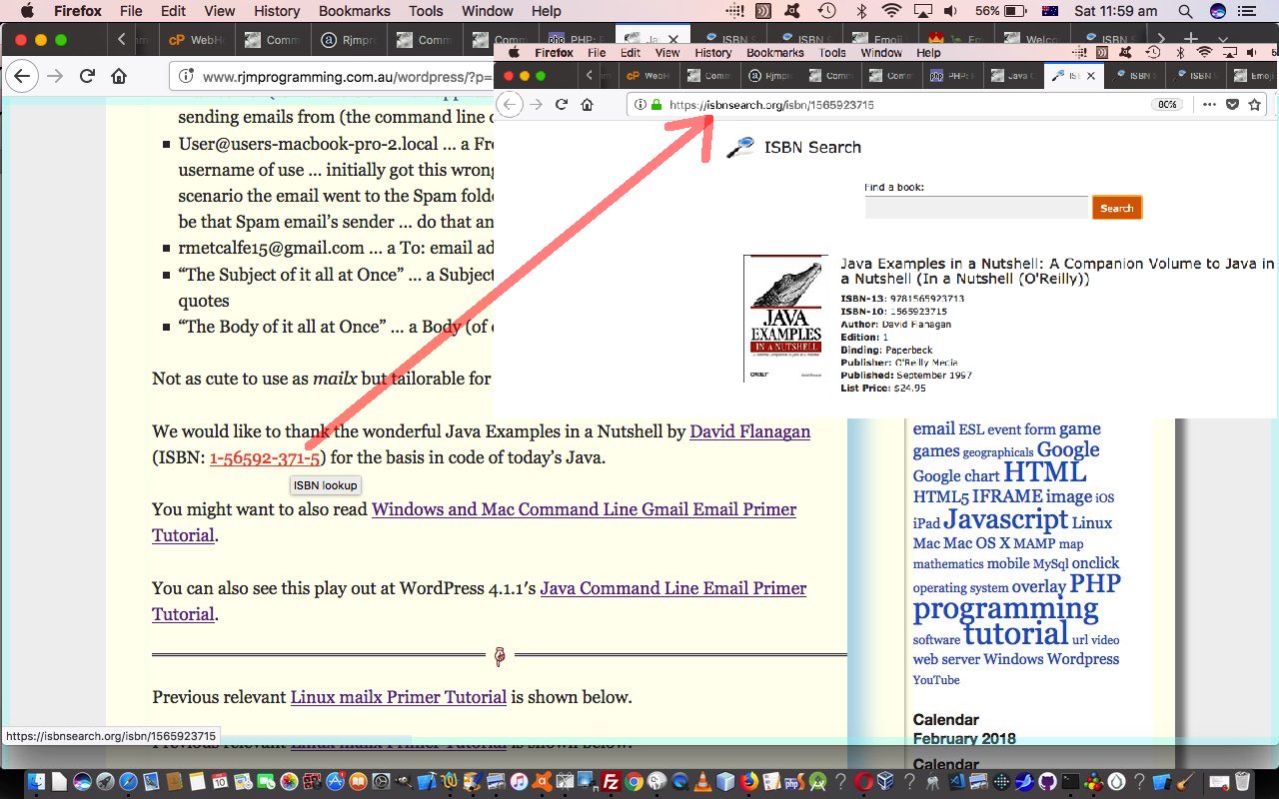
Task: Click the Find a book search field
Action: click(976, 208)
